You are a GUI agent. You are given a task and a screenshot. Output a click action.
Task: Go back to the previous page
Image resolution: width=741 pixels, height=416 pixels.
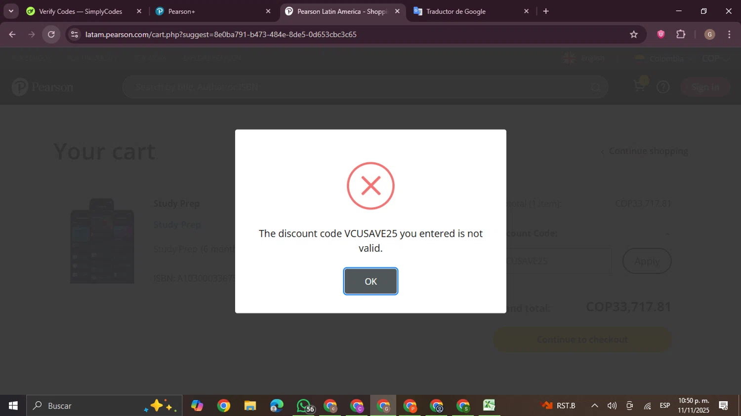point(12,35)
